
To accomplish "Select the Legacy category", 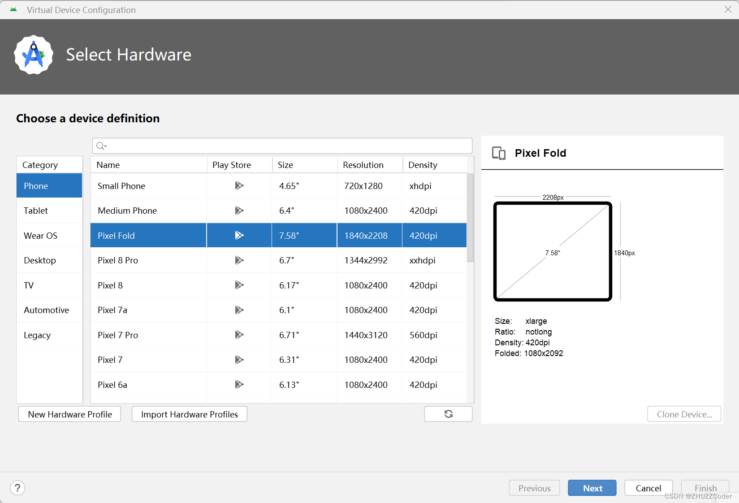I will (x=49, y=335).
